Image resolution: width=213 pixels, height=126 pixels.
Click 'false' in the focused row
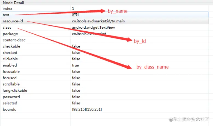[x=76, y=78]
